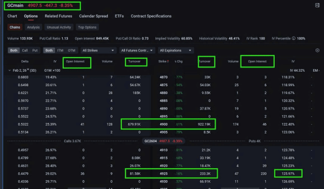This screenshot has height=189, width=324.
Task: Click the Puts 4K summary label
Action: [255, 141]
